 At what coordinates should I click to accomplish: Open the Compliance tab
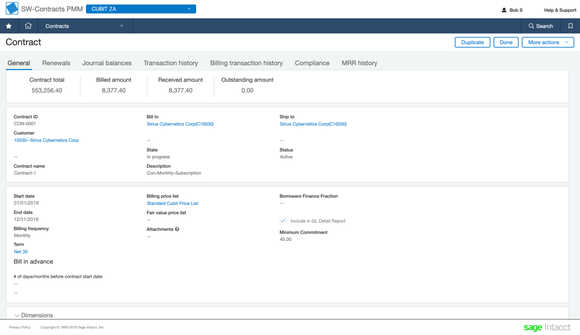[312, 63]
